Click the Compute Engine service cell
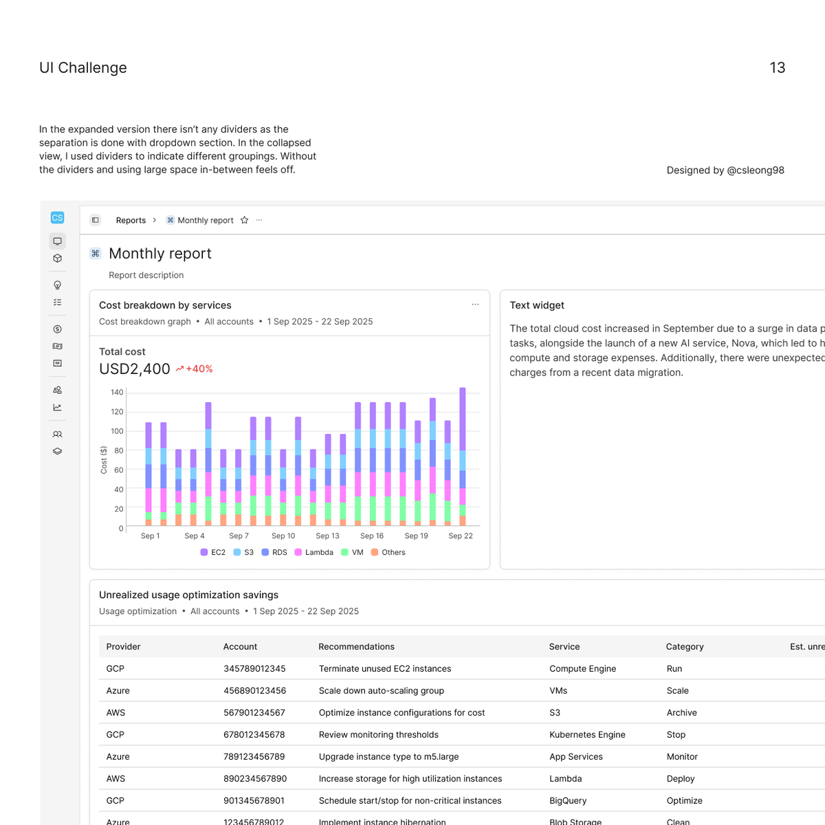 pyautogui.click(x=583, y=669)
